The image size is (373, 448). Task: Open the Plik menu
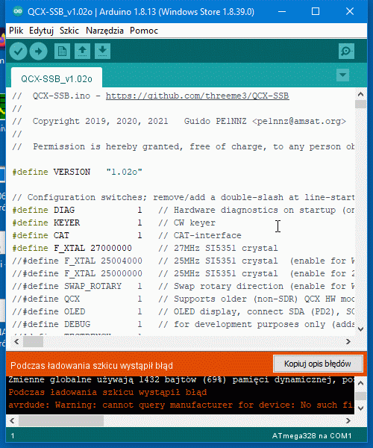(x=16, y=31)
